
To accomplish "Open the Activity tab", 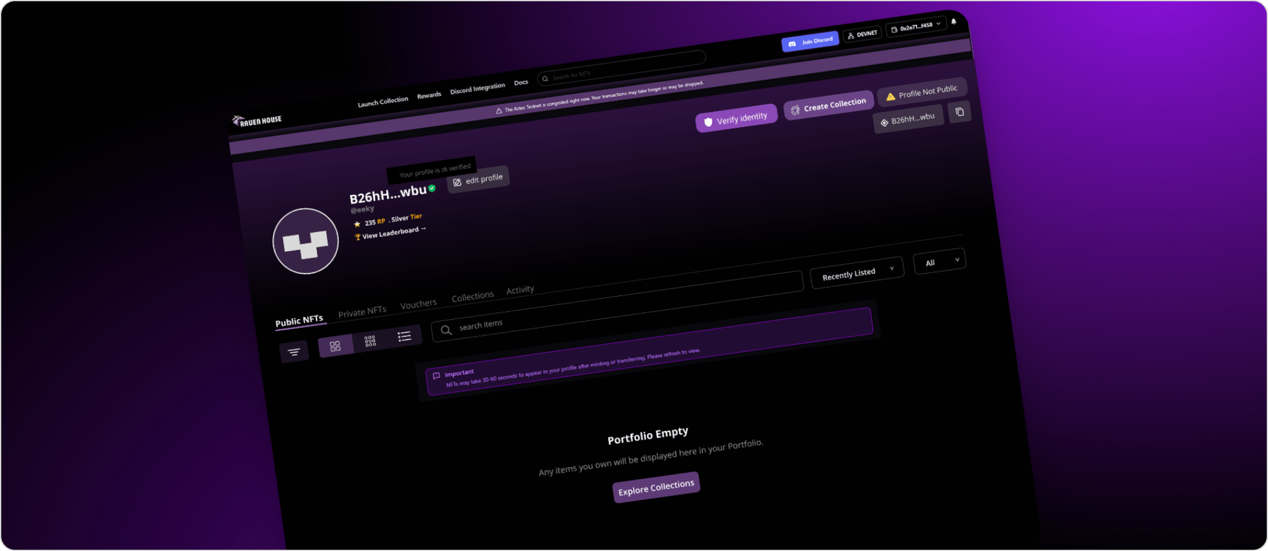I will click(x=520, y=290).
